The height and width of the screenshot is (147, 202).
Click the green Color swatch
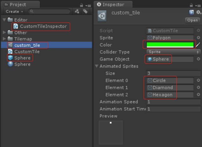coord(170,45)
